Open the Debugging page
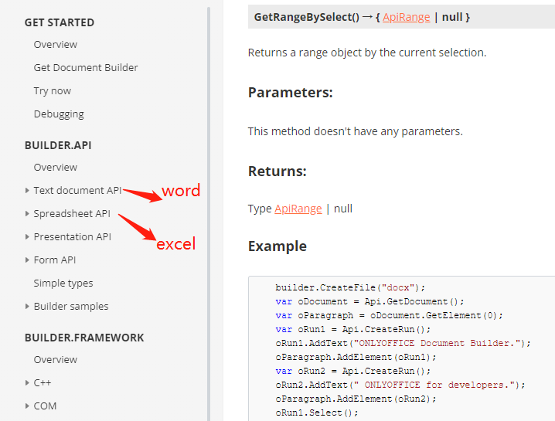Image resolution: width=555 pixels, height=421 pixels. tap(59, 114)
